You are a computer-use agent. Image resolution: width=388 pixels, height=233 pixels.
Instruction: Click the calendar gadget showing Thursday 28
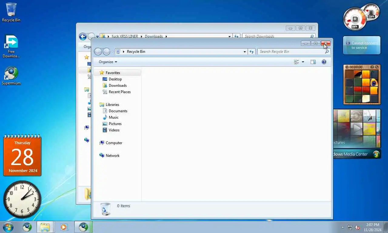coord(22,156)
